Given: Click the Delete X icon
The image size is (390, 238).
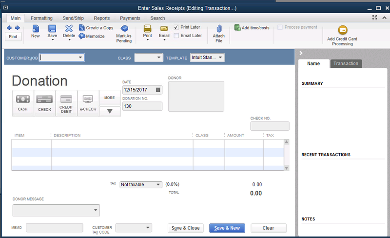Looking at the screenshot, I should coord(69,28).
